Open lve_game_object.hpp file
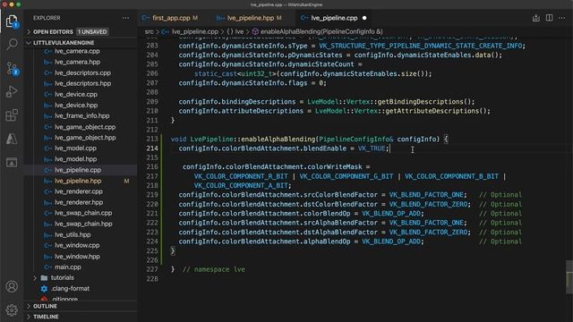Viewport: 573px width, 322px height. [x=85, y=138]
